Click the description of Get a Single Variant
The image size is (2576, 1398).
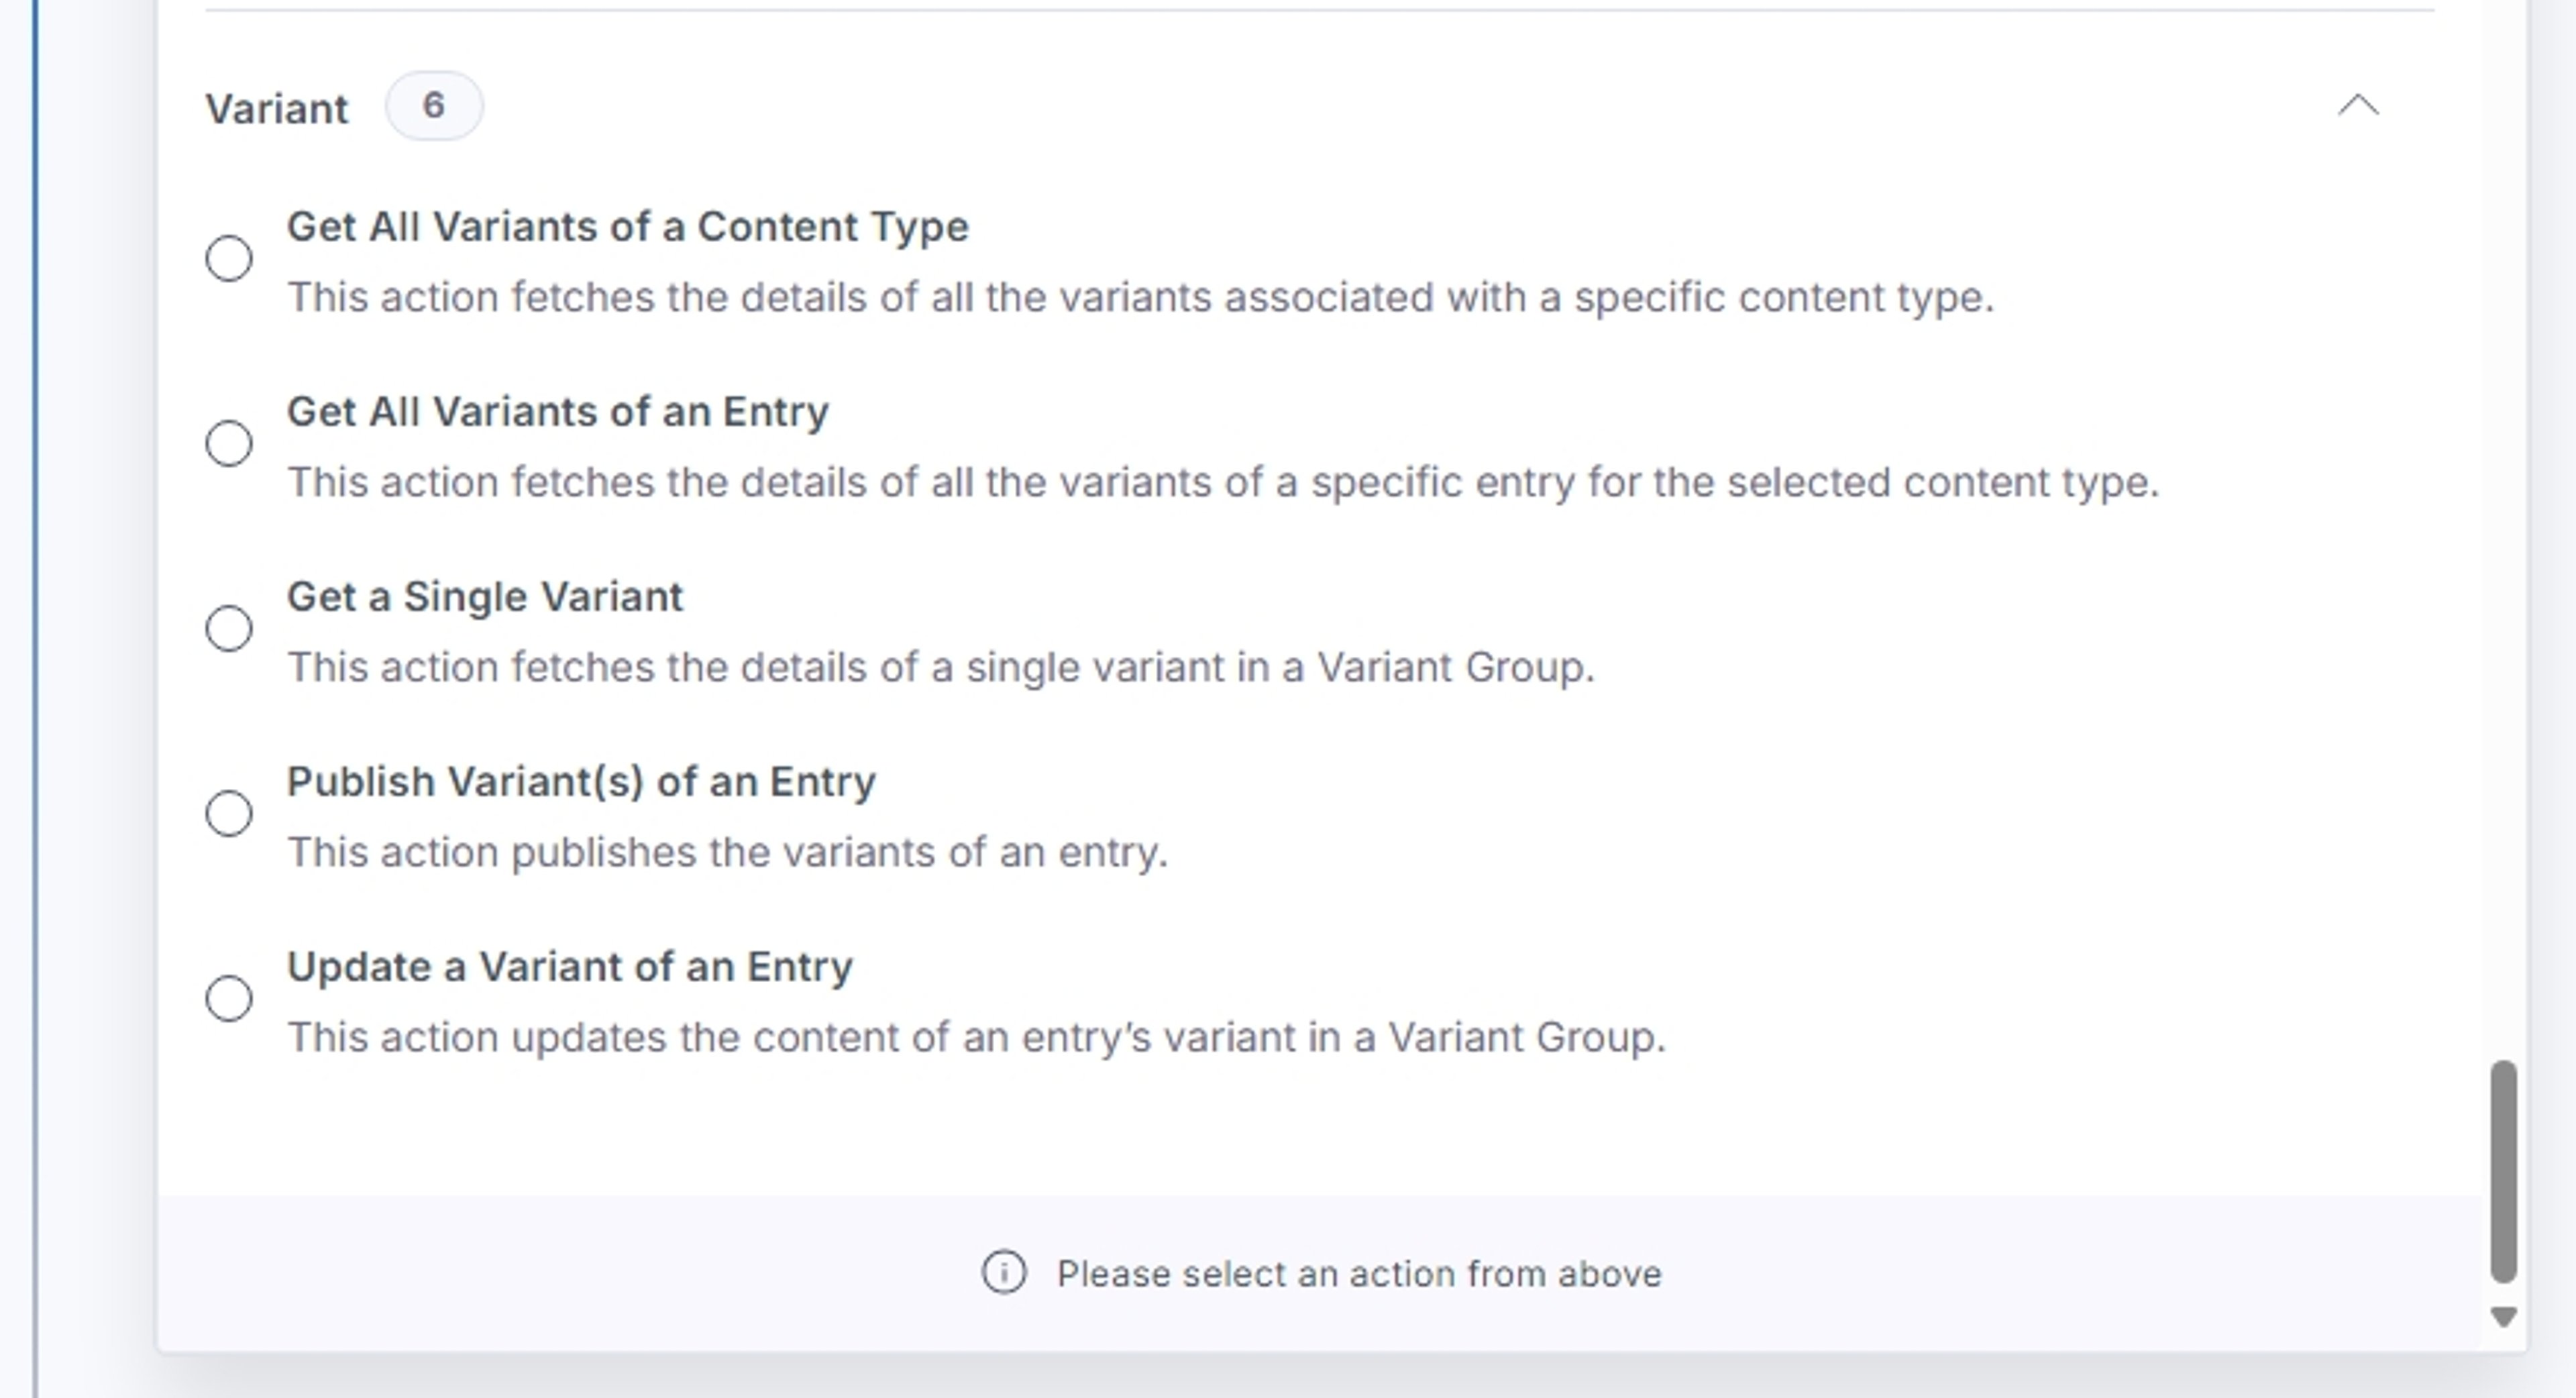point(941,667)
